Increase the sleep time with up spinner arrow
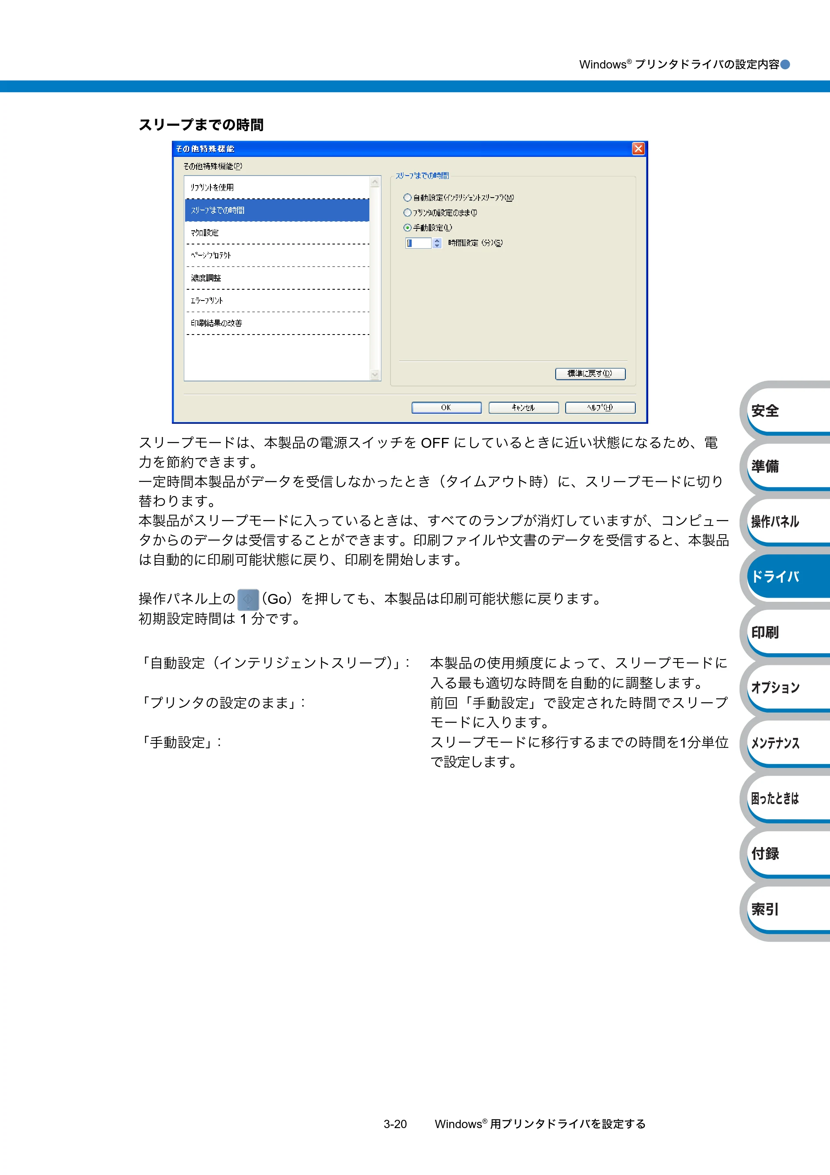The height and width of the screenshot is (1175, 830). click(x=437, y=241)
